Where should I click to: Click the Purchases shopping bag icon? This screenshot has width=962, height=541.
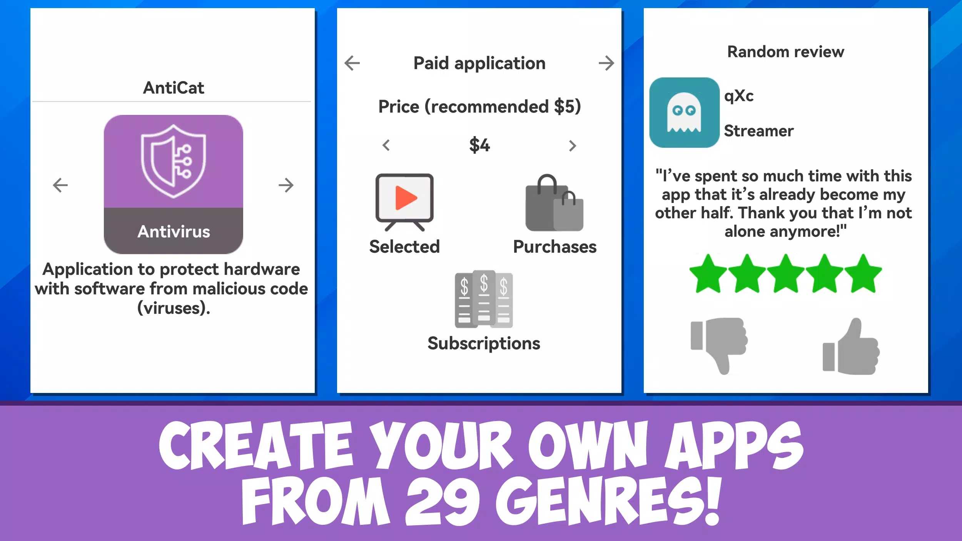pyautogui.click(x=555, y=201)
